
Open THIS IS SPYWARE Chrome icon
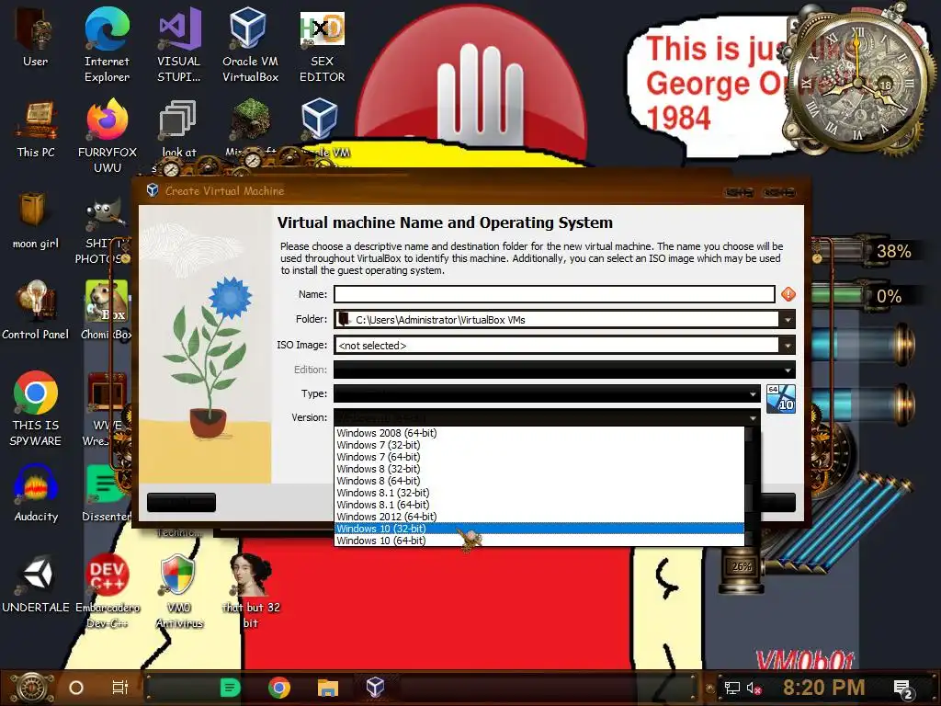pos(36,408)
